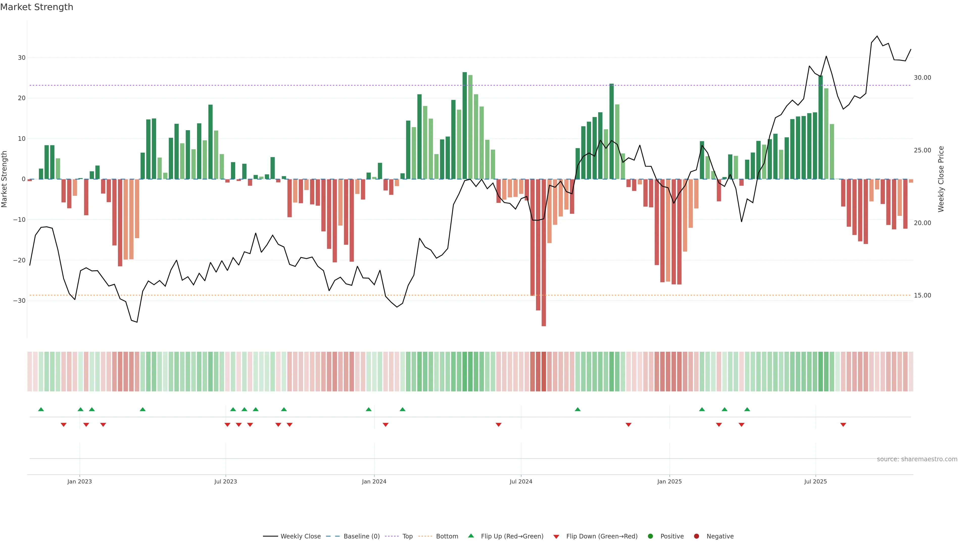Click the Jan 2024 x-axis label
This screenshot has width=970, height=545.
374,481
